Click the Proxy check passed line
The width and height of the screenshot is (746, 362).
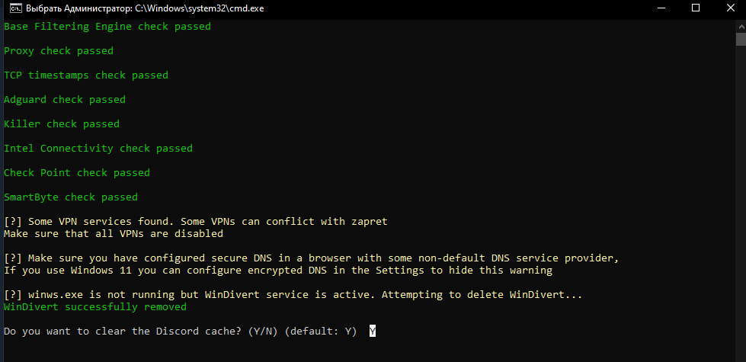pyautogui.click(x=59, y=51)
